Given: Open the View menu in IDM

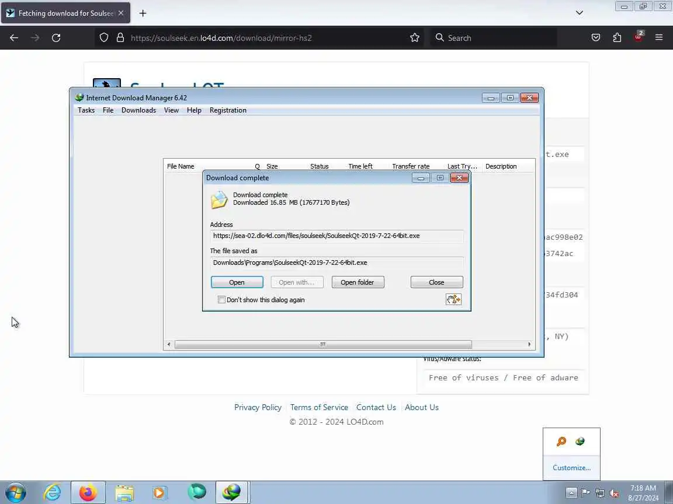Looking at the screenshot, I should click(171, 110).
